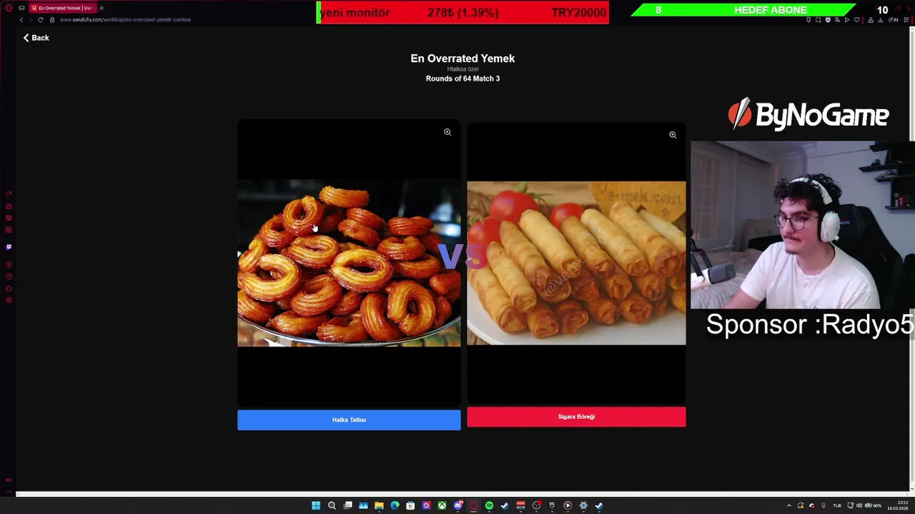This screenshot has height=514, width=915.
Task: Take a page snapshot
Action: click(818, 20)
